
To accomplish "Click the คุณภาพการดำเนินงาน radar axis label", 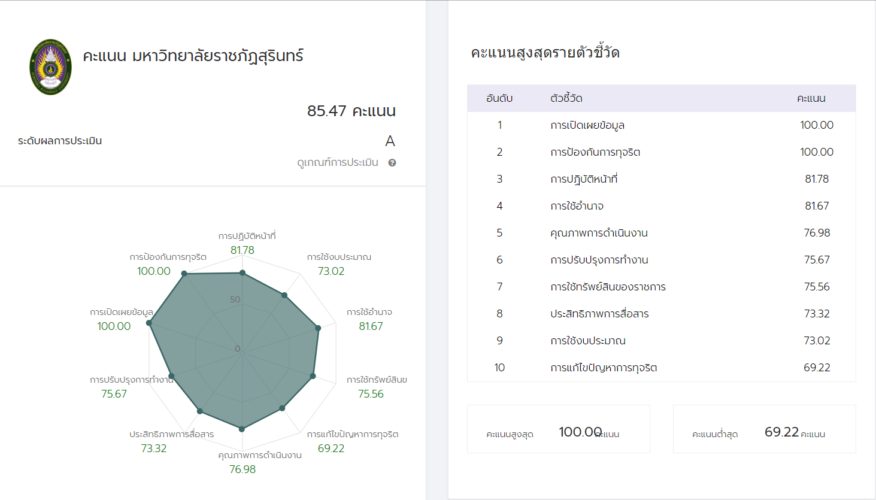I will click(x=260, y=455).
